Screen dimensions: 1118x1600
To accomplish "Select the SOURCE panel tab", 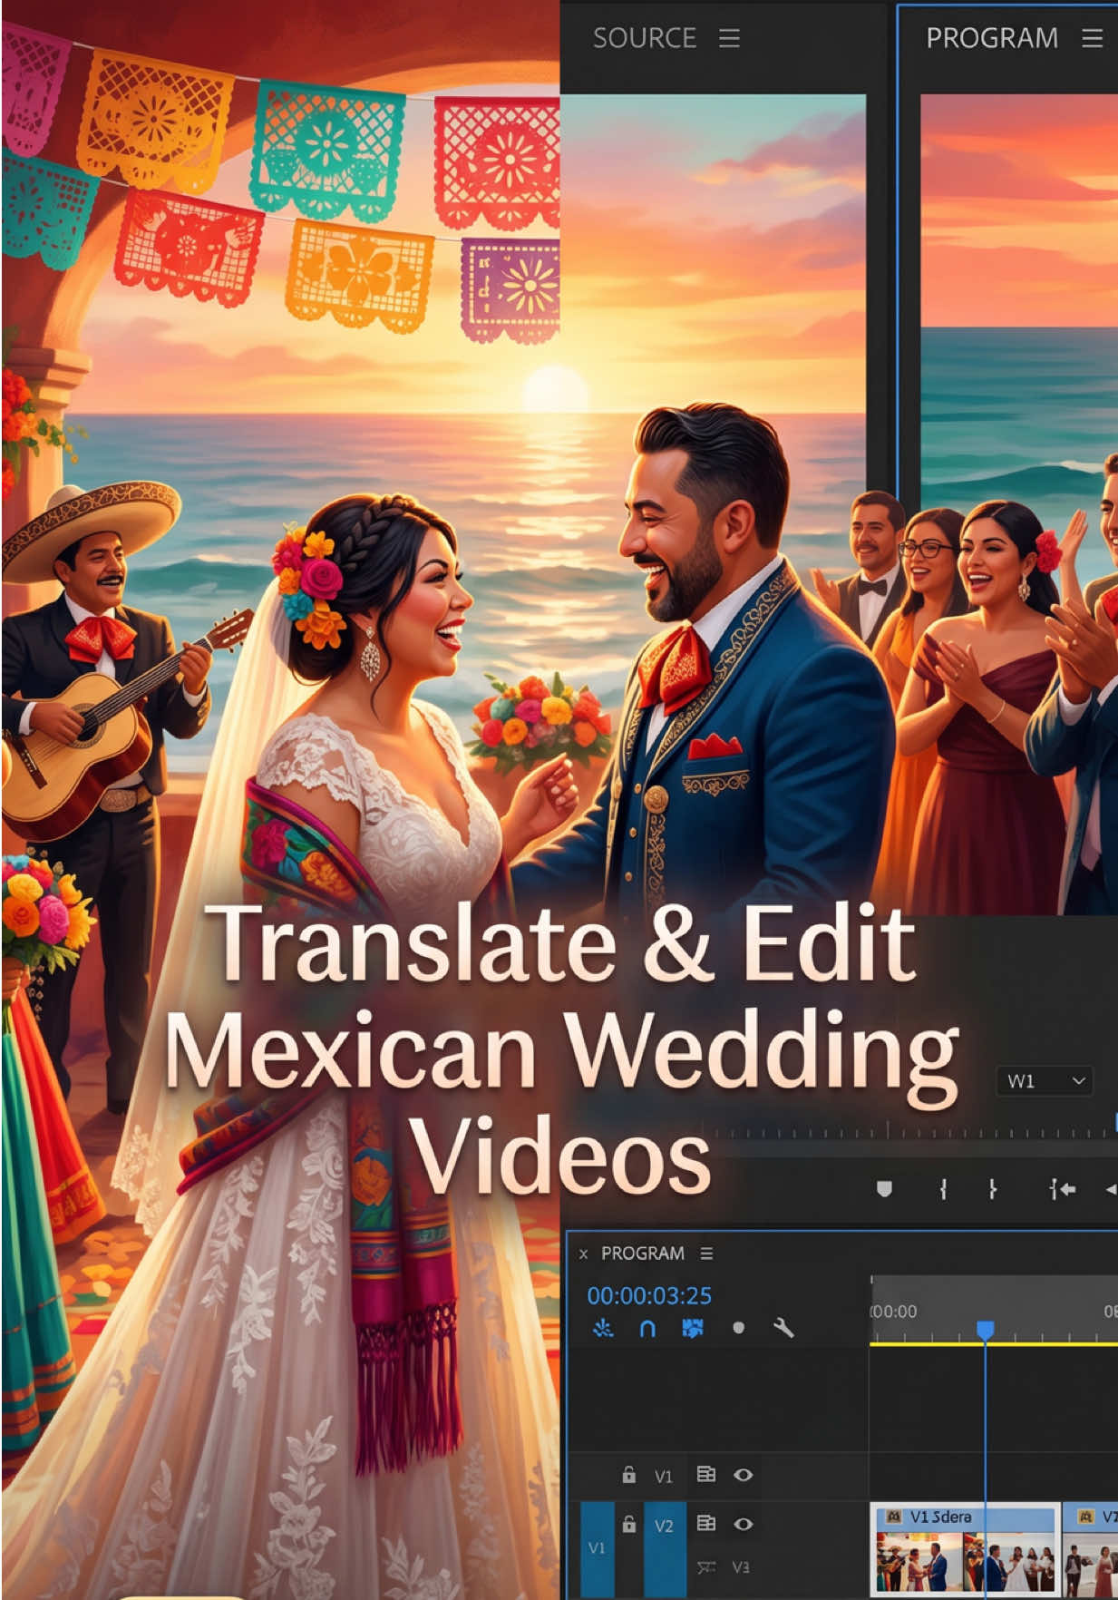I will pyautogui.click(x=644, y=38).
